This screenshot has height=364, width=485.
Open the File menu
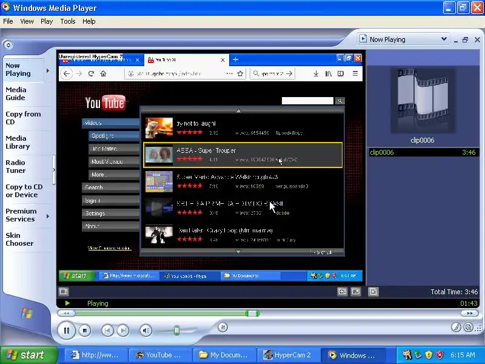pos(8,21)
